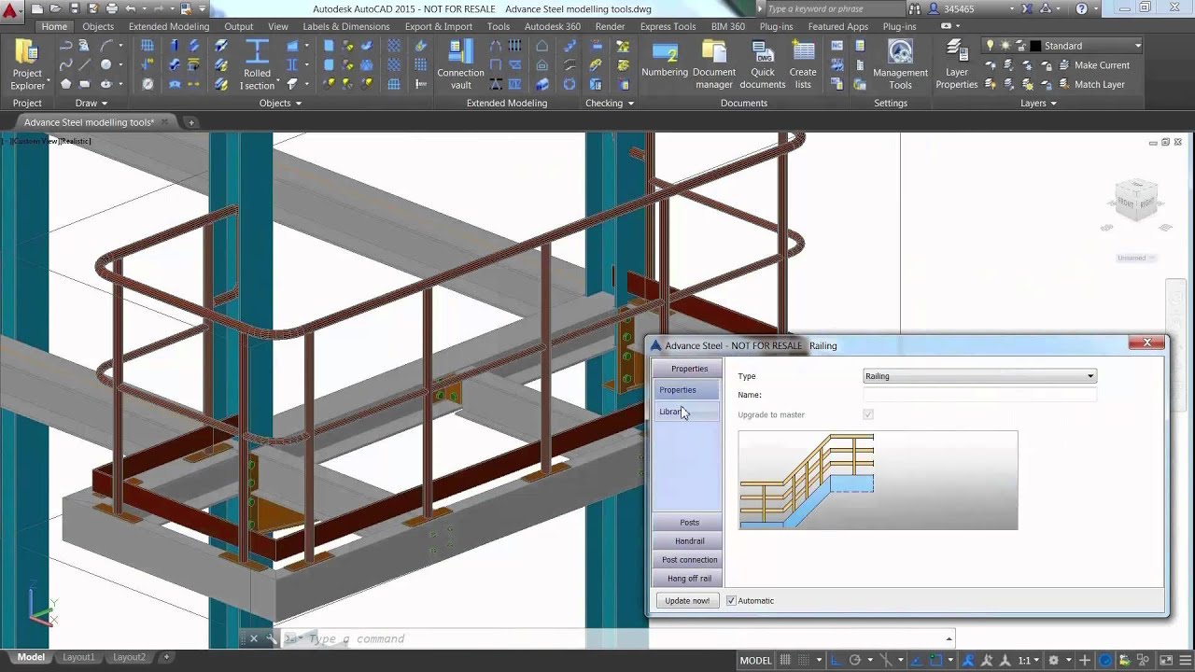
Task: Click the Autodesk Exchange Apps X icon
Action: (1027, 8)
